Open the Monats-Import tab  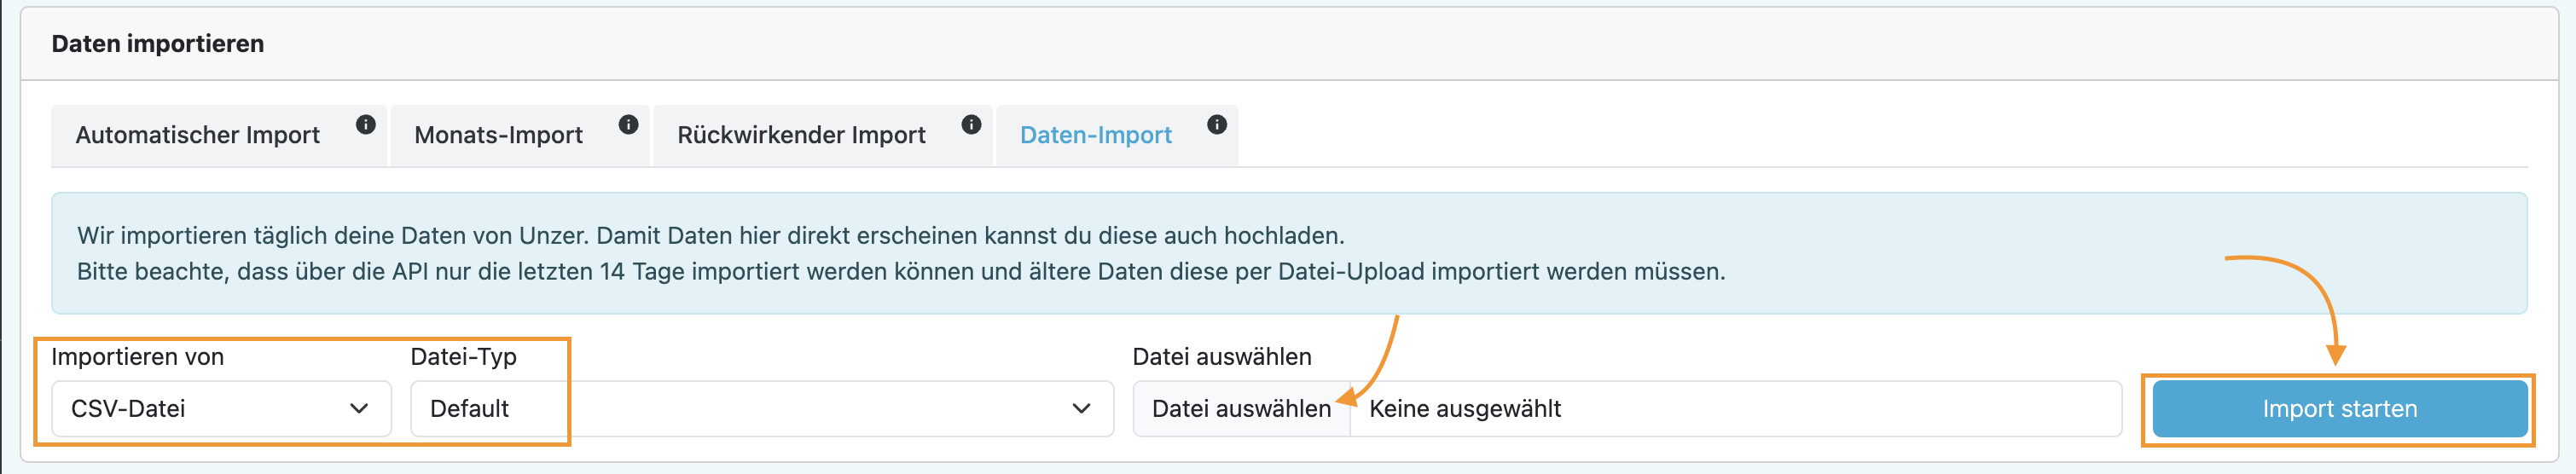coord(498,136)
